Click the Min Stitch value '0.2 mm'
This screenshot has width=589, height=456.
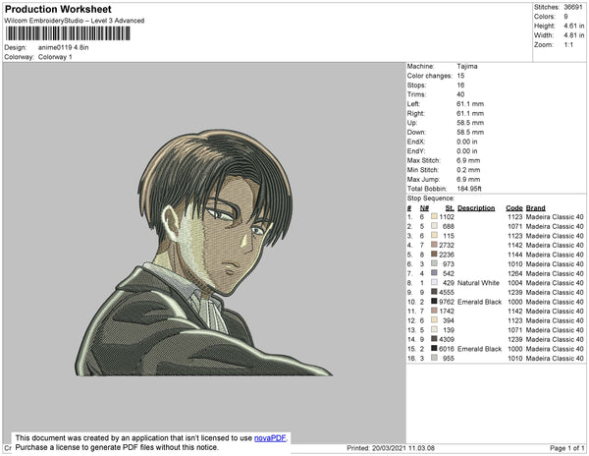pyautogui.click(x=468, y=170)
